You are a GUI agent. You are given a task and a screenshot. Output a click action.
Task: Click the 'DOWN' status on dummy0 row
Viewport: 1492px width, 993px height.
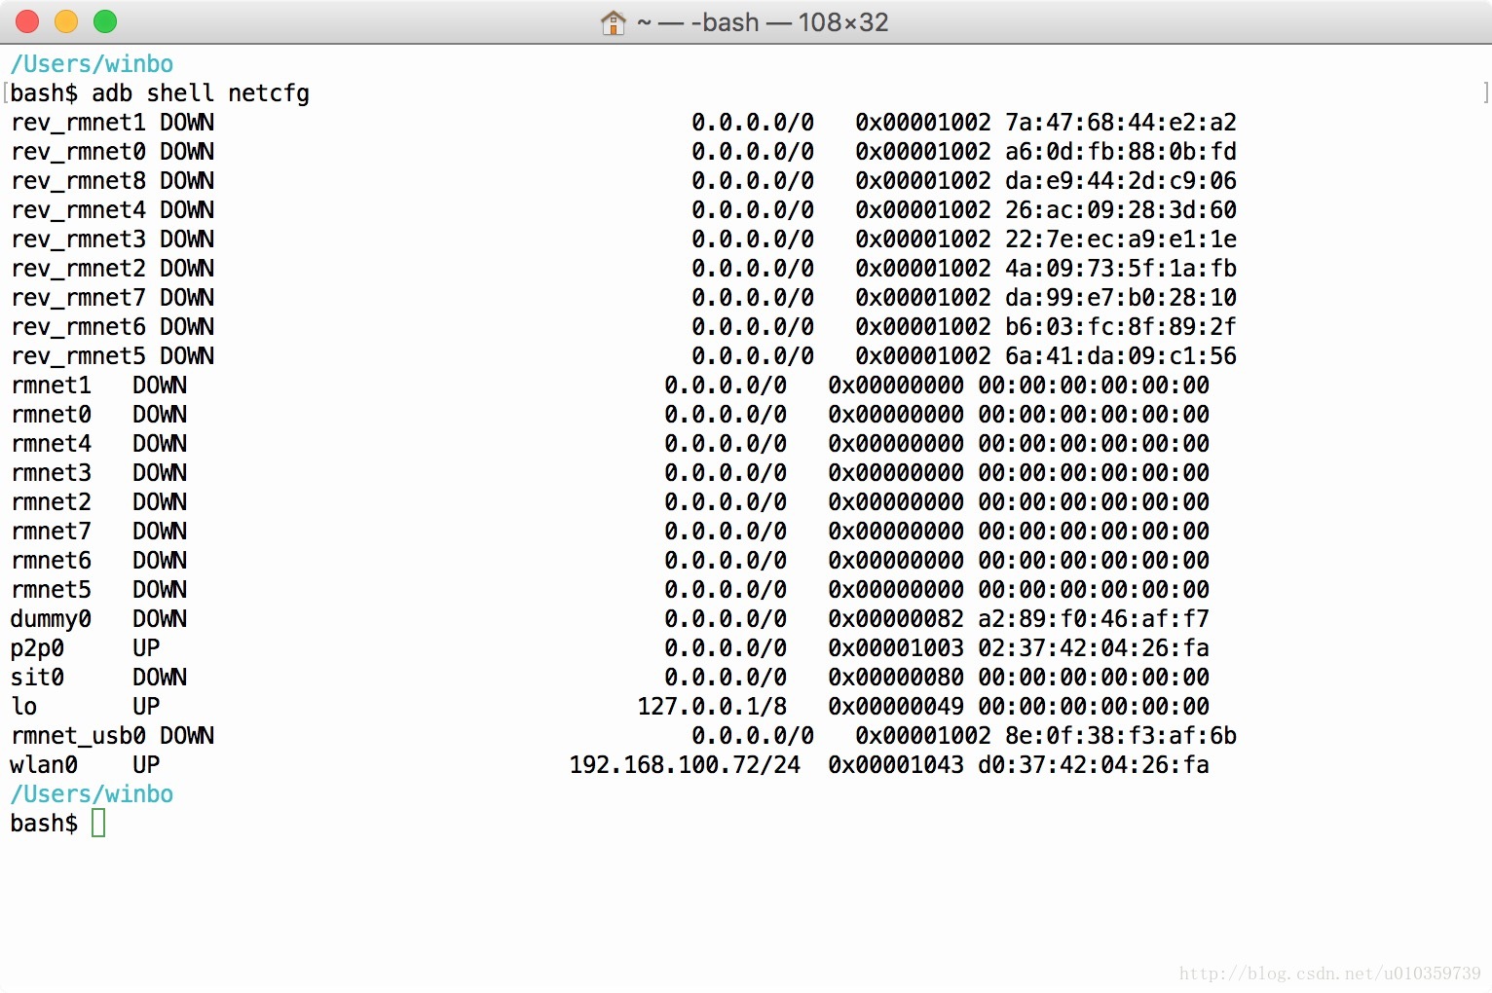point(160,619)
